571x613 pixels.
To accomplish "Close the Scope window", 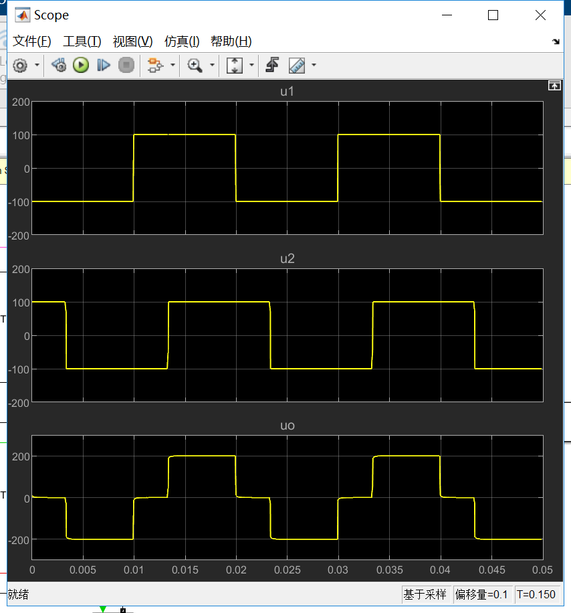I will coord(540,15).
